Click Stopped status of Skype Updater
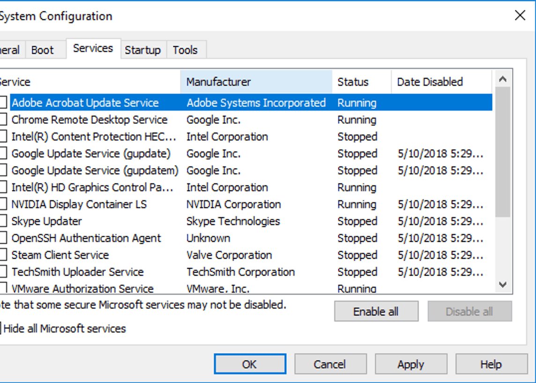Viewport: 536px width, 383px height. tap(357, 221)
